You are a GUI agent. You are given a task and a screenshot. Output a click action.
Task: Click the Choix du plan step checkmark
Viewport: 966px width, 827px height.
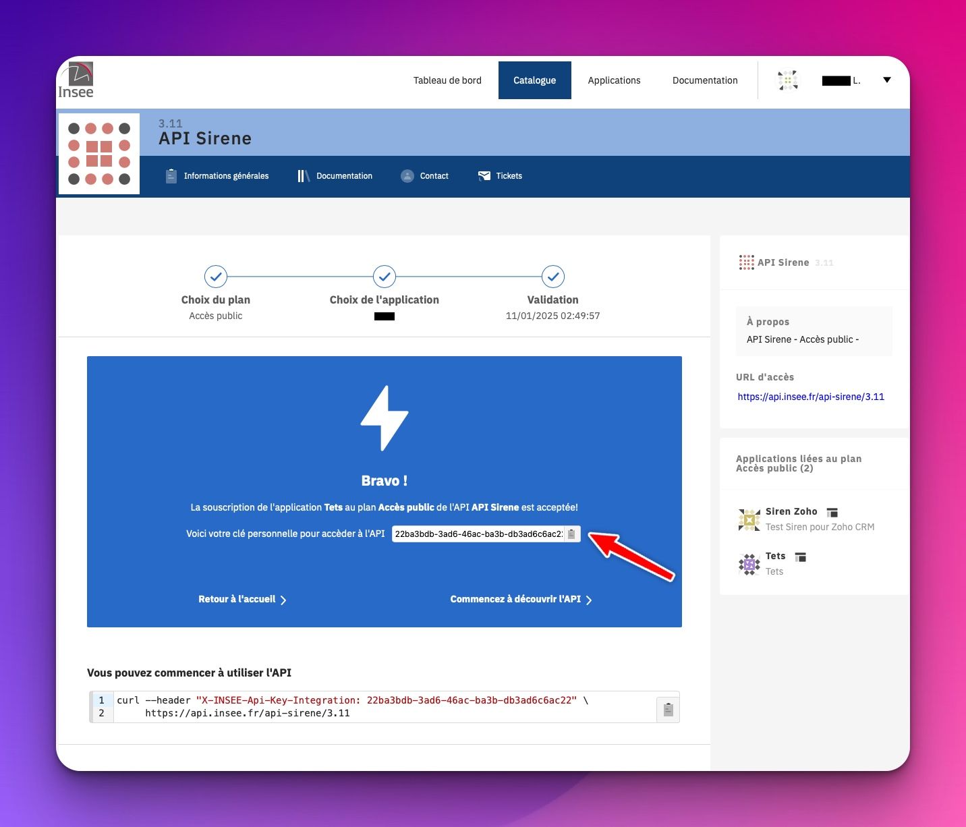(x=216, y=277)
